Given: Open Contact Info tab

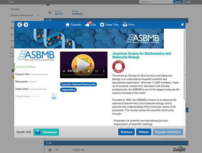Looking at the screenshot, I should click(36, 74).
